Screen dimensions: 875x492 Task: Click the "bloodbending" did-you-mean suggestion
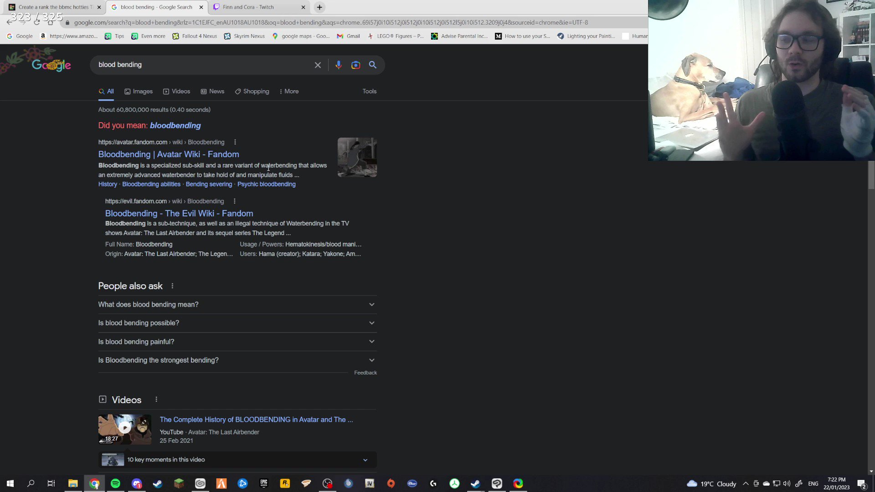coord(175,125)
